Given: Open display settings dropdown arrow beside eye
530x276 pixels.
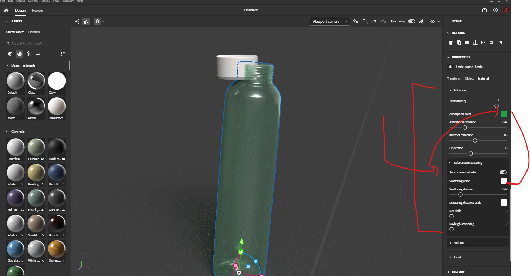Looking at the screenshot, I should coord(439,21).
